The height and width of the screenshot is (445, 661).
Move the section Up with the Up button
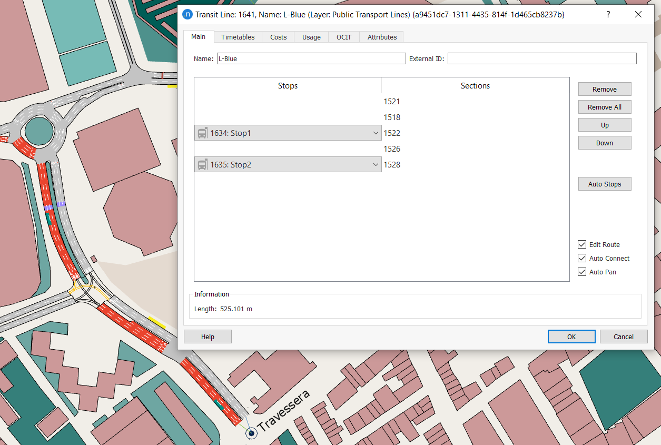tap(604, 125)
